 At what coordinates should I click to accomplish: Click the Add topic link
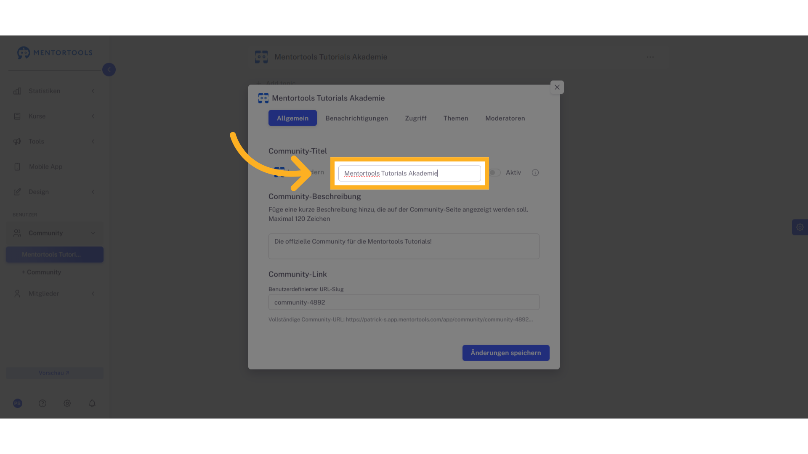click(276, 83)
